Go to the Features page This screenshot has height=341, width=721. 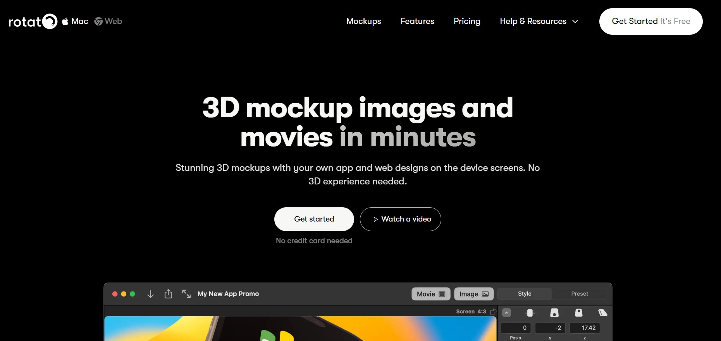(x=417, y=21)
